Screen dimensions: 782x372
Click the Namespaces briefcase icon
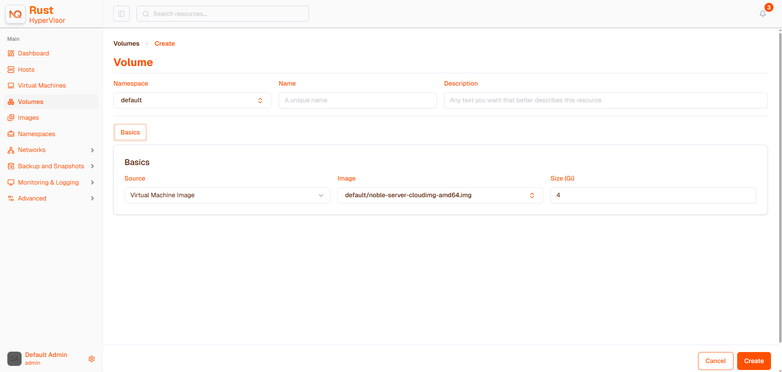pyautogui.click(x=11, y=134)
